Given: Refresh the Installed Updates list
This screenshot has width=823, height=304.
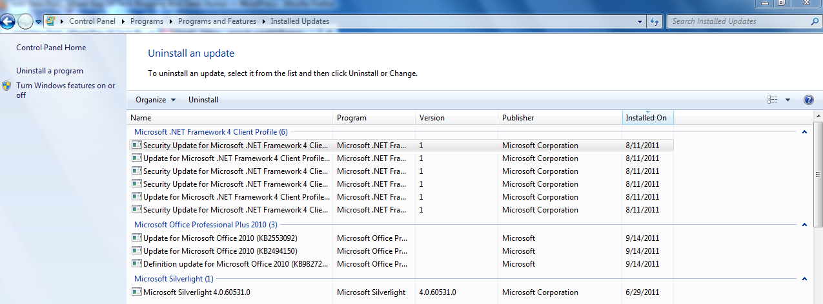Looking at the screenshot, I should (655, 21).
